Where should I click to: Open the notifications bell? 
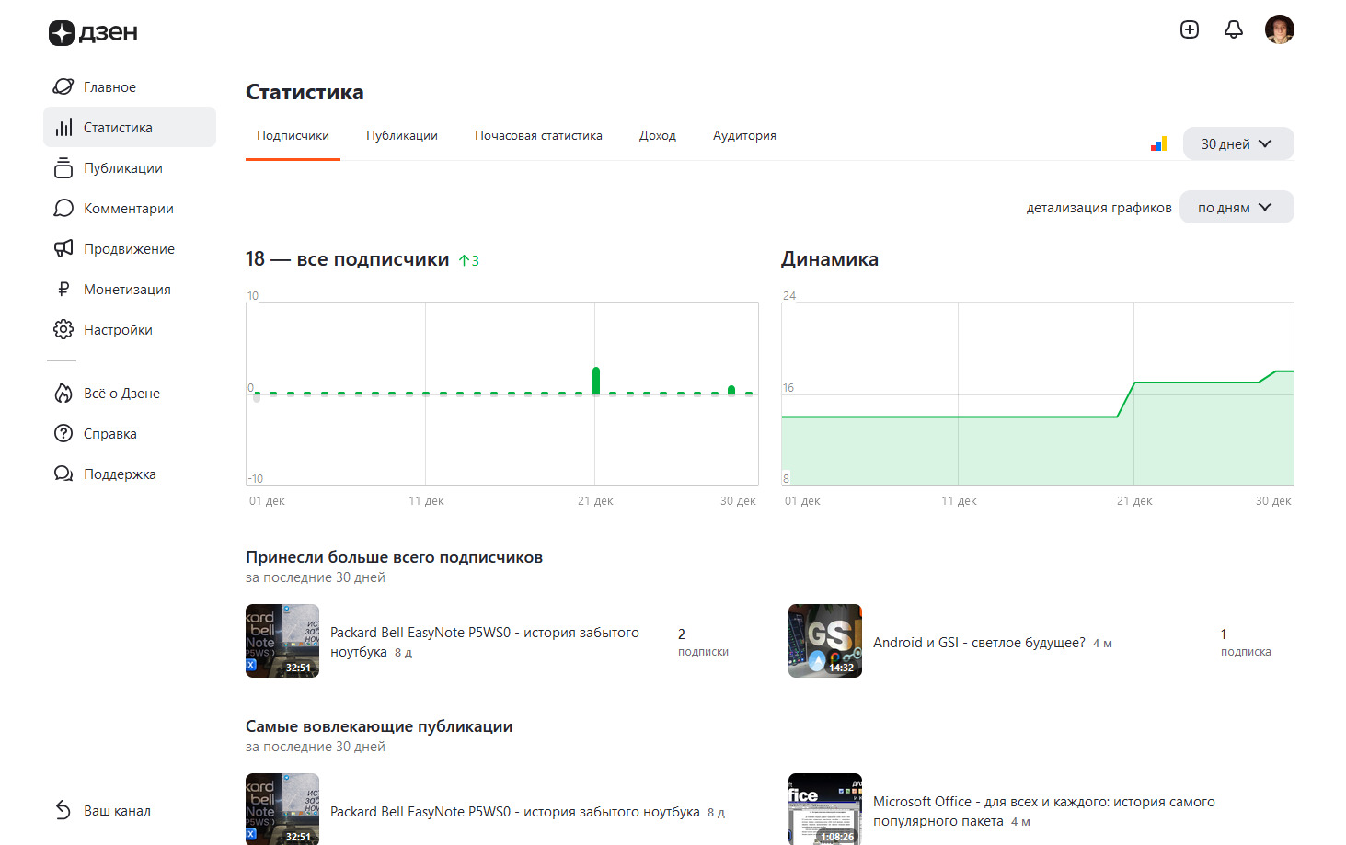tap(1234, 29)
